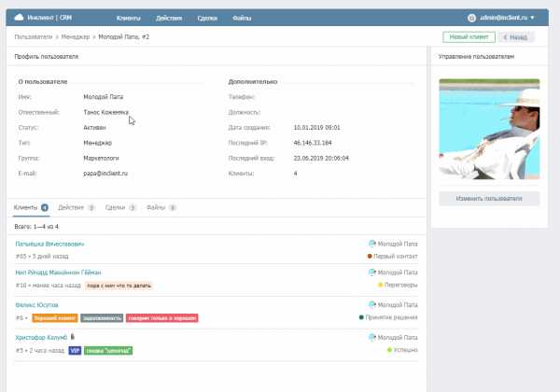Go back with the Назад button

point(516,37)
